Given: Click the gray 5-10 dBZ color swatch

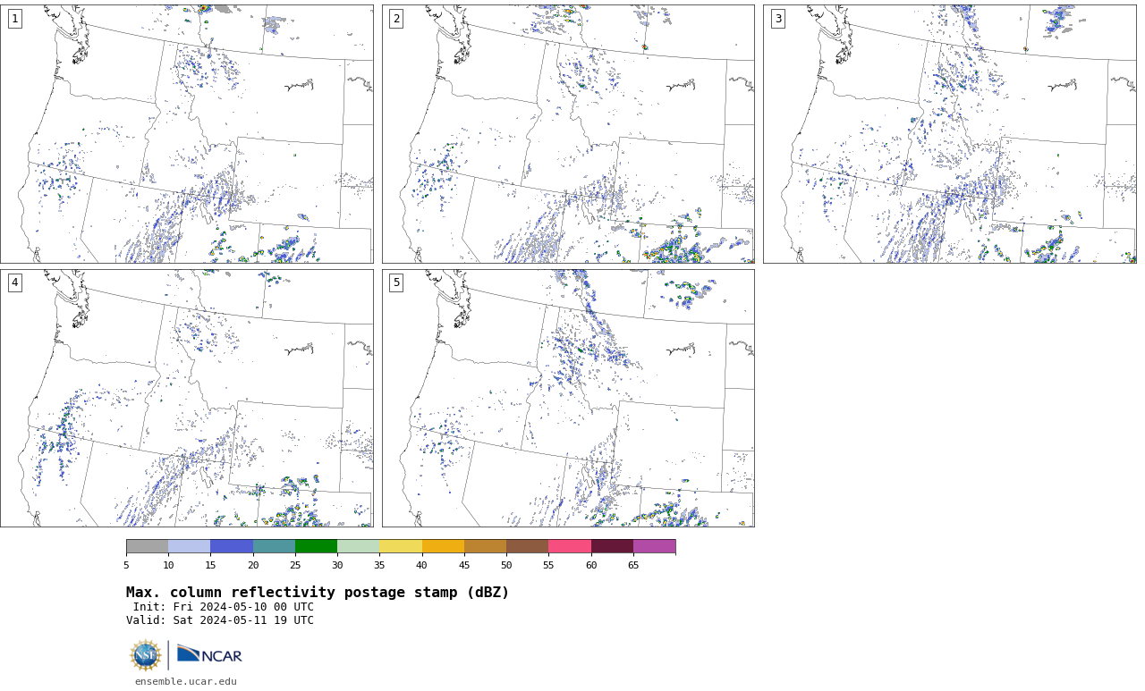Looking at the screenshot, I should pyautogui.click(x=147, y=546).
